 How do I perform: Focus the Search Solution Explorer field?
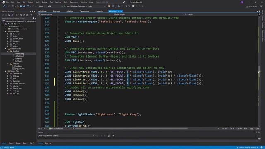pyautogui.click(x=18, y=18)
